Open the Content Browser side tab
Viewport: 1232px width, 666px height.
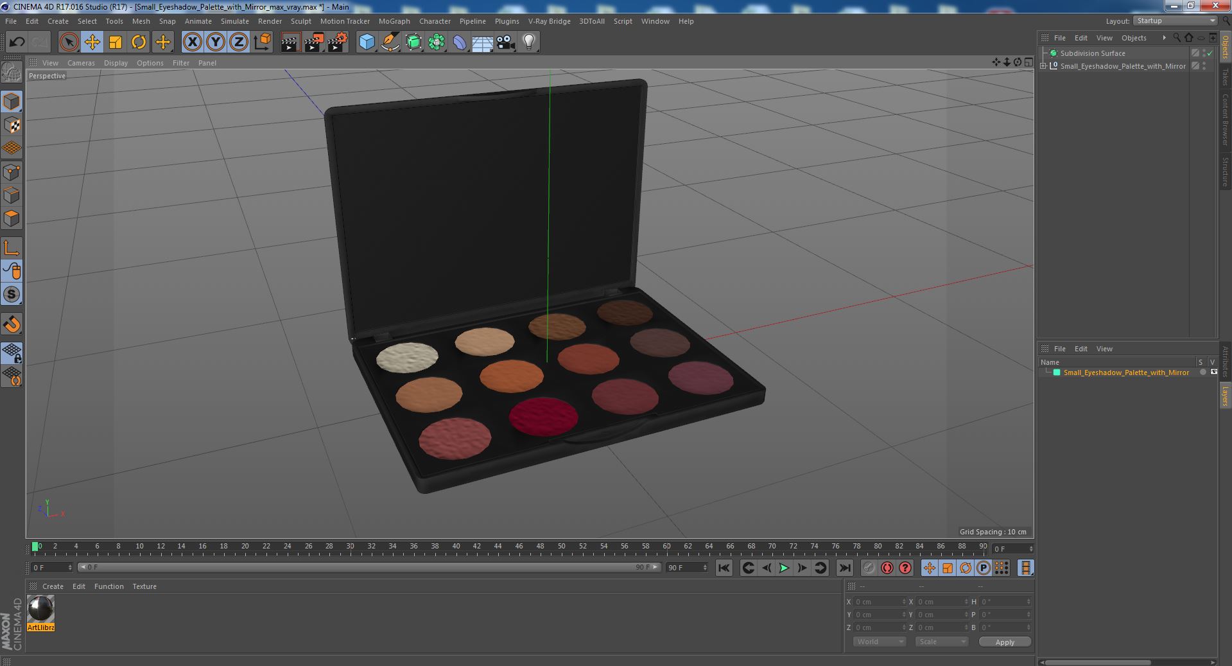coord(1225,119)
